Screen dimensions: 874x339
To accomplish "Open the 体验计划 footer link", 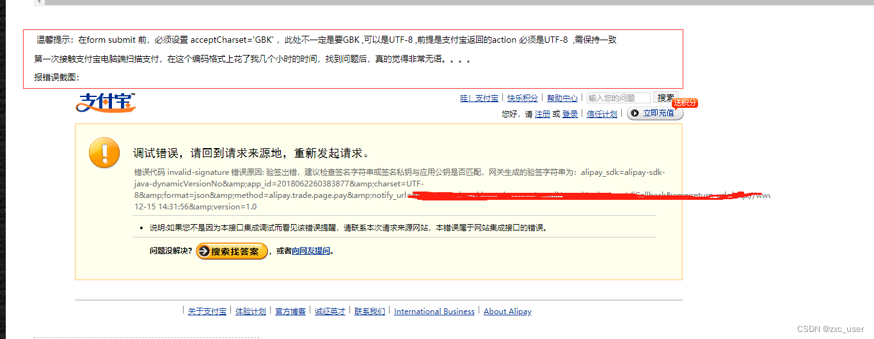I will [251, 312].
